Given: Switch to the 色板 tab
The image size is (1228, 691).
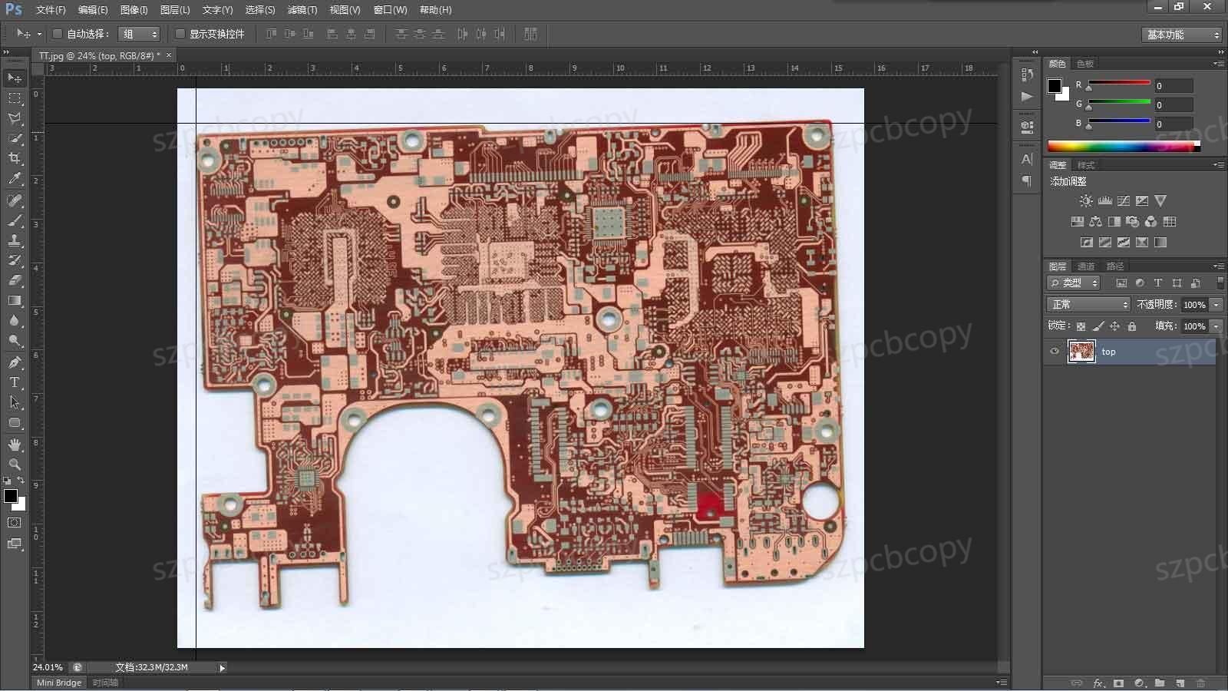Looking at the screenshot, I should tap(1085, 64).
